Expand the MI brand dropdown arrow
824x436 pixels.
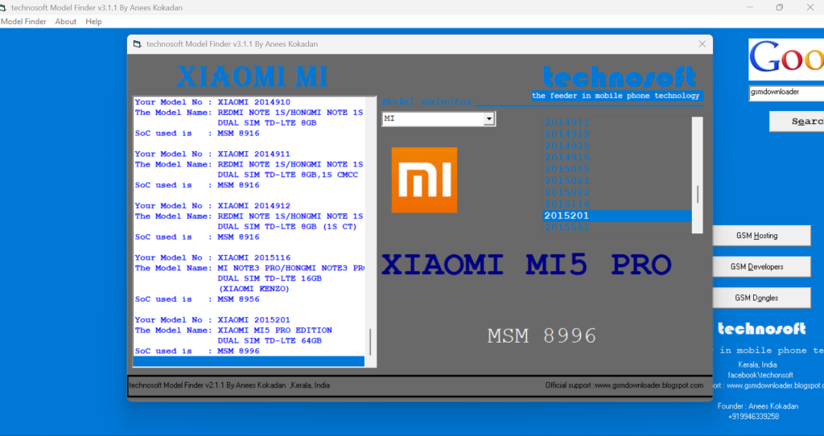tap(489, 119)
